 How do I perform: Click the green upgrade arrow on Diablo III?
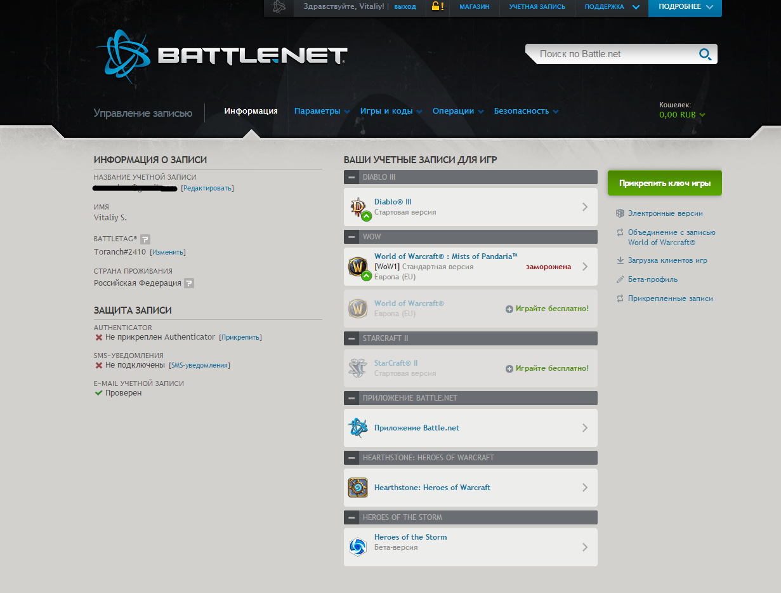click(366, 217)
